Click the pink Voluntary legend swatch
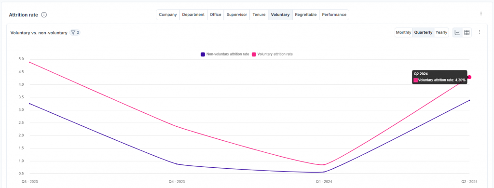 [254, 54]
